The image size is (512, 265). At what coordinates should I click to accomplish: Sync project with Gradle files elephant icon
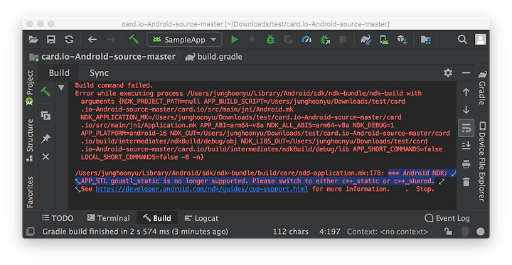tap(366, 40)
